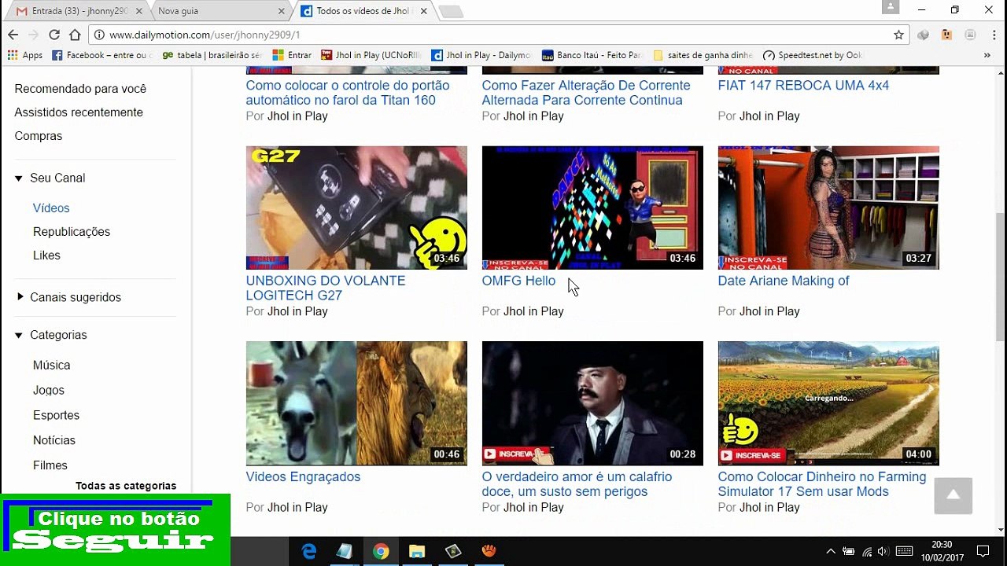Close the 'Nova guia' tab
Image resolution: width=1007 pixels, height=566 pixels.
[x=282, y=11]
